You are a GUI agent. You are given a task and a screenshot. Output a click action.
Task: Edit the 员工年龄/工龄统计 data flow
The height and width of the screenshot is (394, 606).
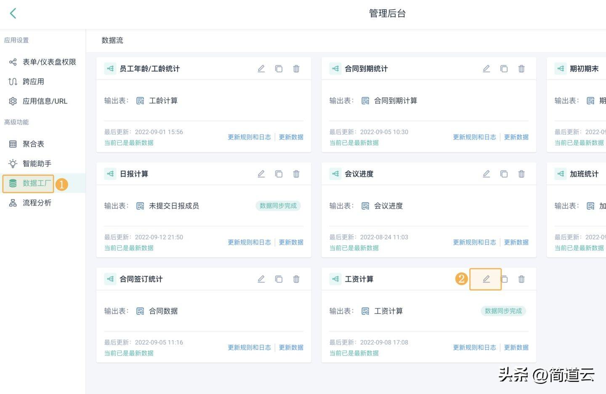pyautogui.click(x=261, y=69)
